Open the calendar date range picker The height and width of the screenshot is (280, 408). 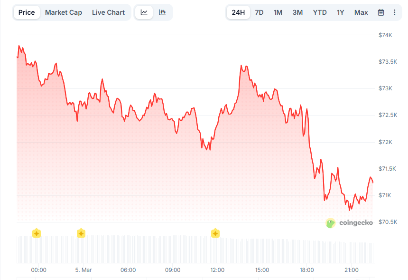pyautogui.click(x=381, y=12)
